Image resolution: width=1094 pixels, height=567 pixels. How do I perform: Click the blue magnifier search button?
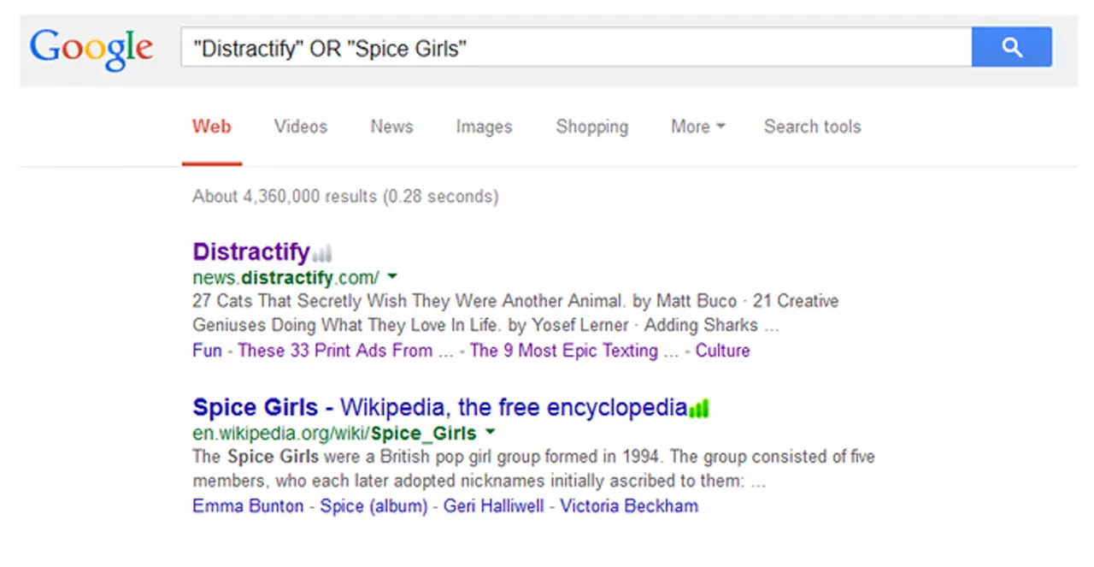tap(1012, 47)
